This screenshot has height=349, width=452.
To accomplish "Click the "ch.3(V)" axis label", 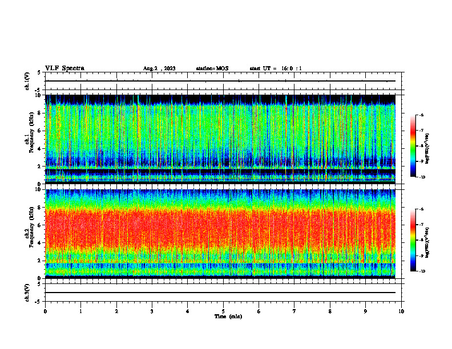I will point(27,293).
